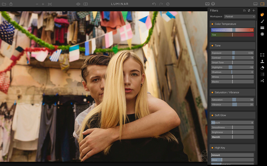Select the Eraser tool
267x166 pixels.
262,68
